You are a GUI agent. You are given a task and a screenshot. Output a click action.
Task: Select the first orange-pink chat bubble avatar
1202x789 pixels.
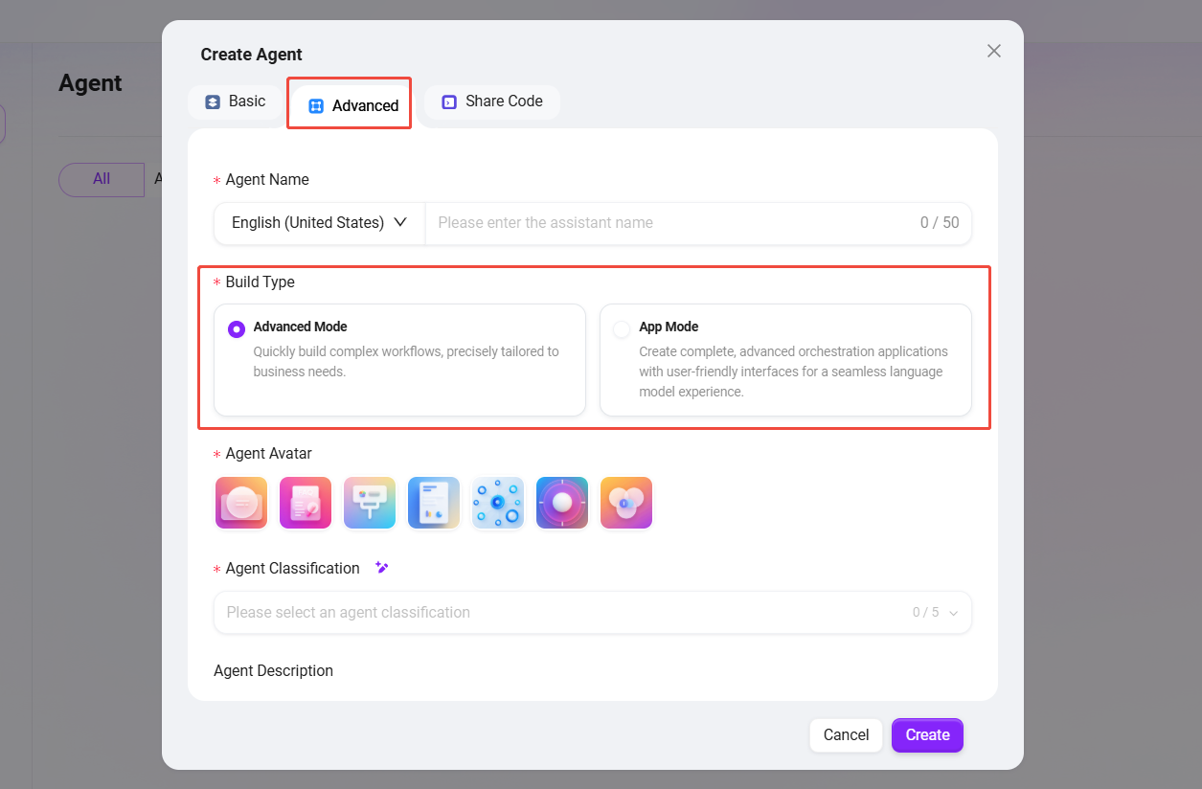(241, 503)
